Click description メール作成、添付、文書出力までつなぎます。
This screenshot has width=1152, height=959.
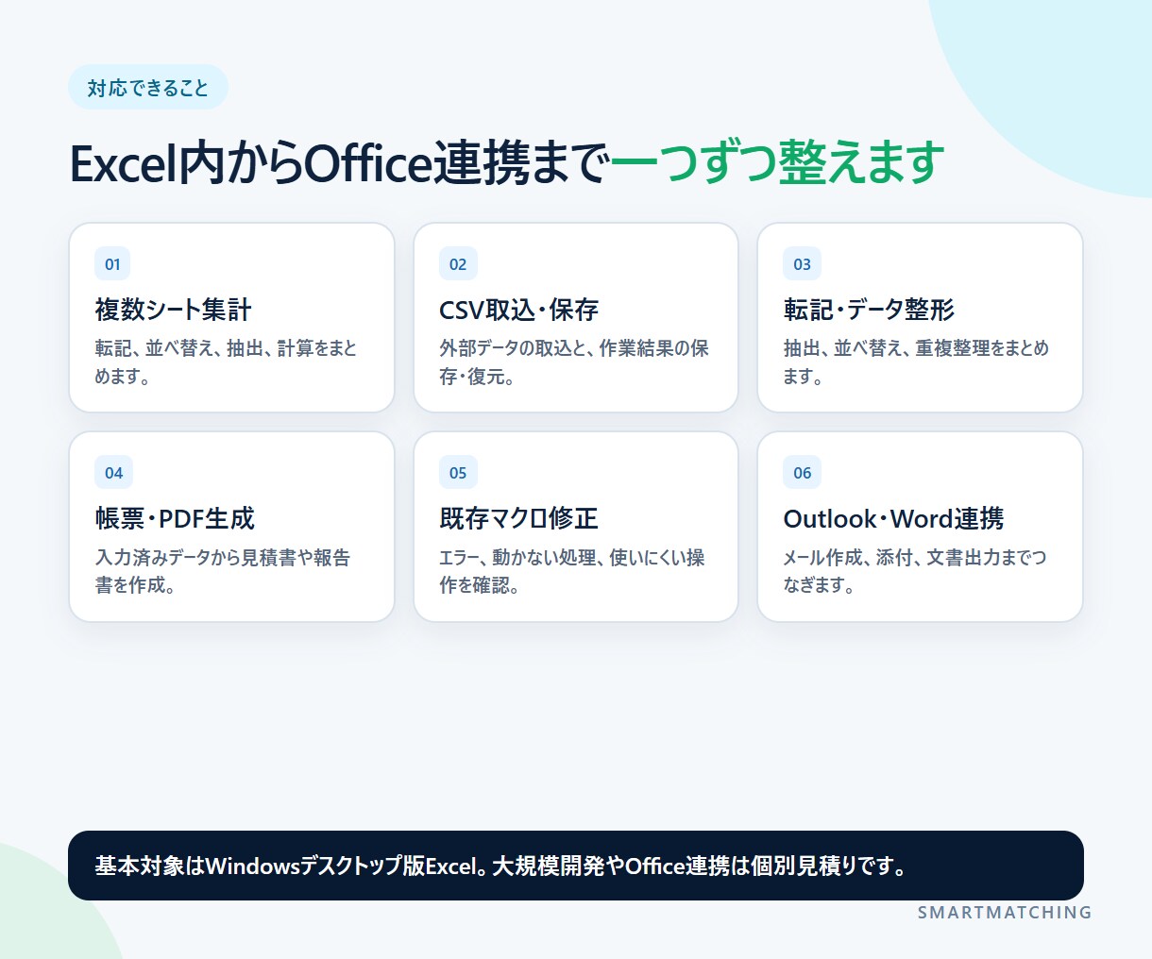click(x=915, y=571)
